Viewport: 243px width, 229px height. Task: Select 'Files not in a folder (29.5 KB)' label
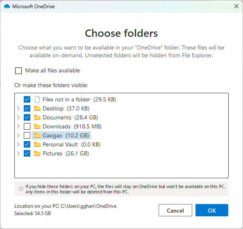point(79,100)
